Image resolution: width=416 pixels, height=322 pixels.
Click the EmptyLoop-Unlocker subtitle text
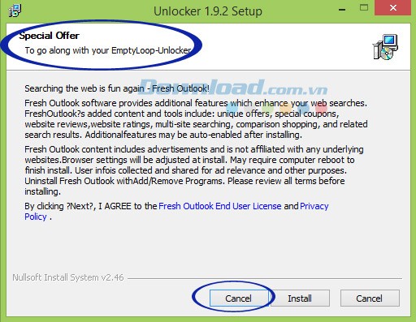(108, 50)
